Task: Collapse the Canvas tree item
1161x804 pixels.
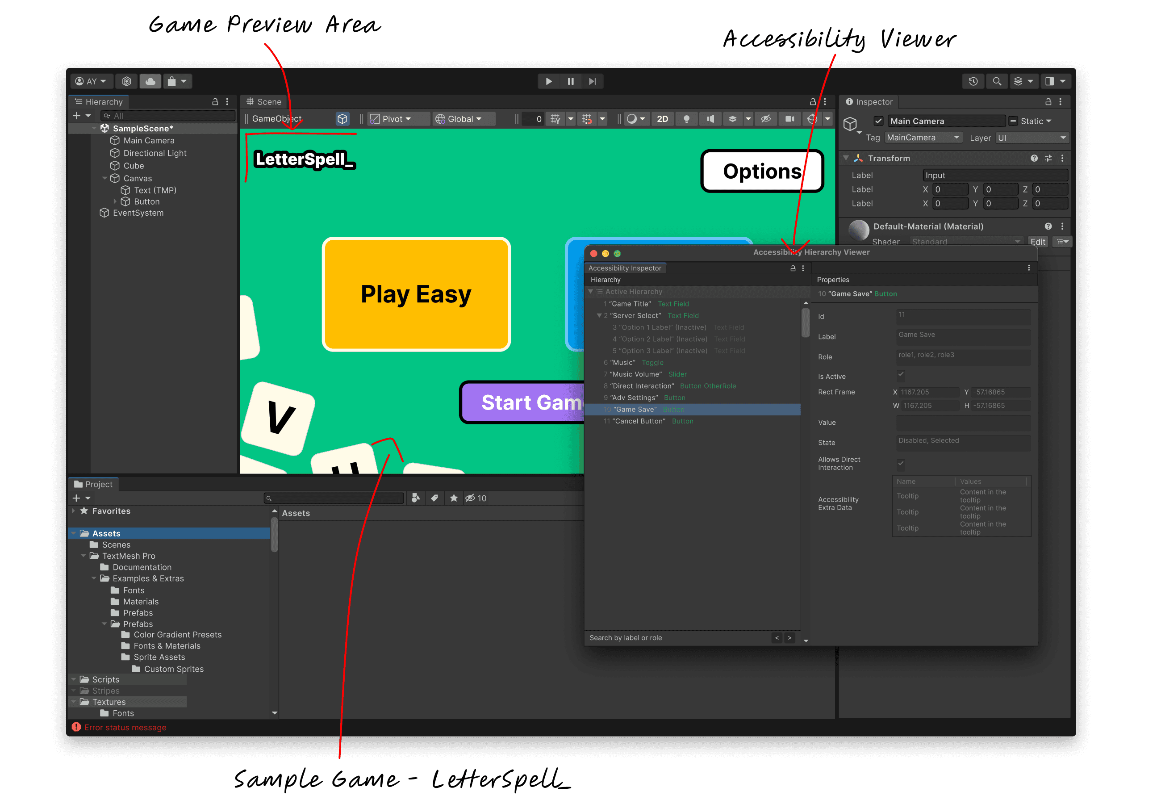Action: coord(104,178)
